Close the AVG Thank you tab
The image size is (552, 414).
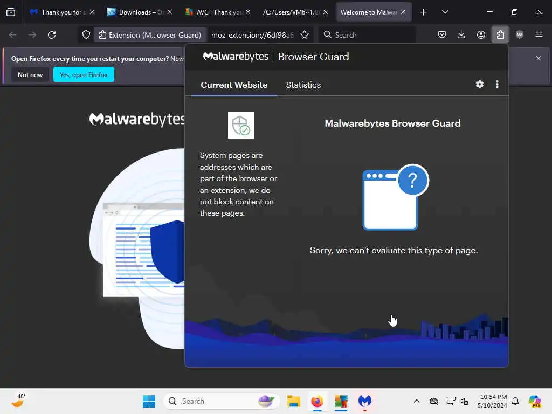click(x=248, y=12)
